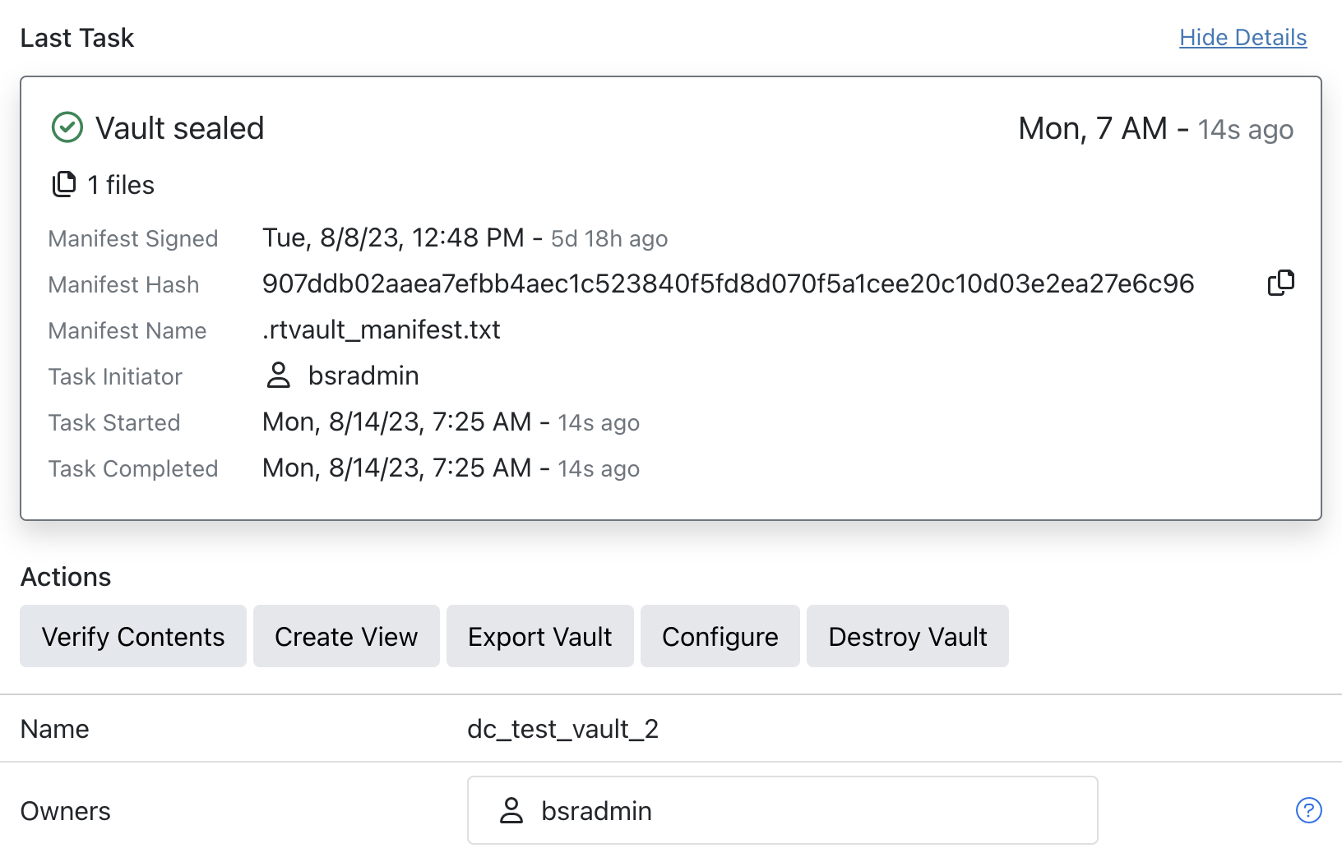The width and height of the screenshot is (1342, 848).
Task: Click the files icon beside "1 files"
Action: pyautogui.click(x=64, y=185)
